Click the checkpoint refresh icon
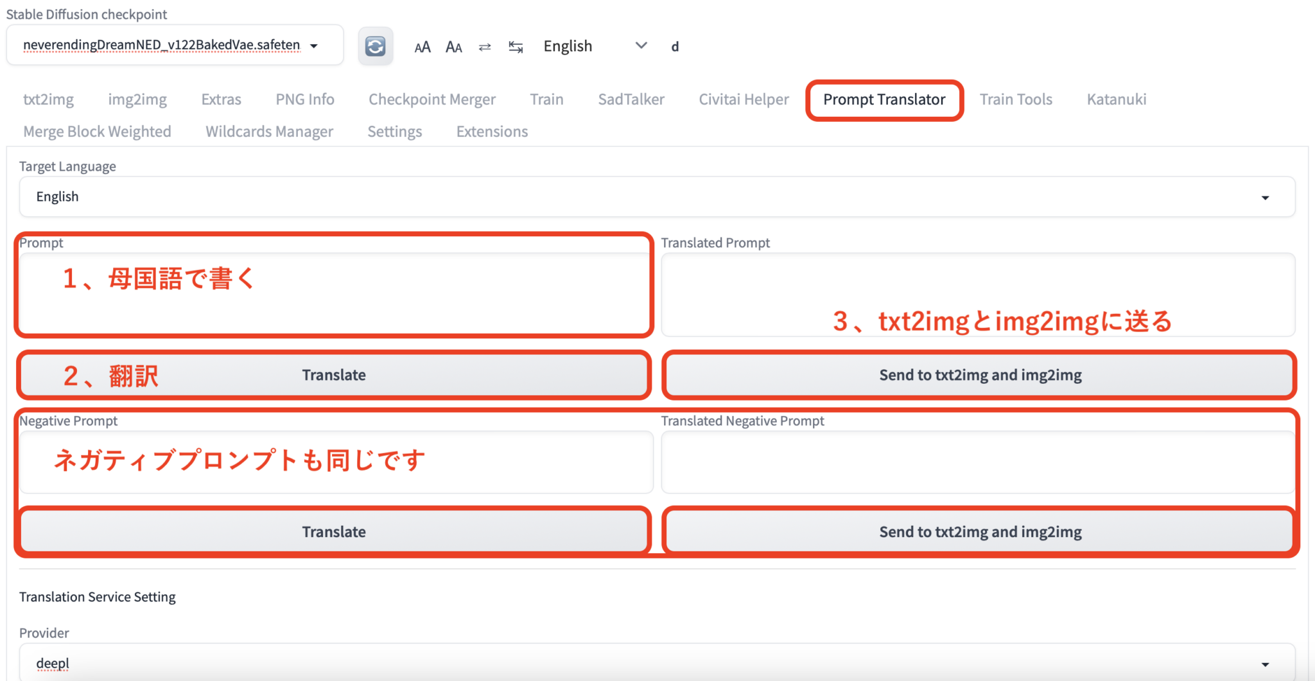 [x=376, y=46]
